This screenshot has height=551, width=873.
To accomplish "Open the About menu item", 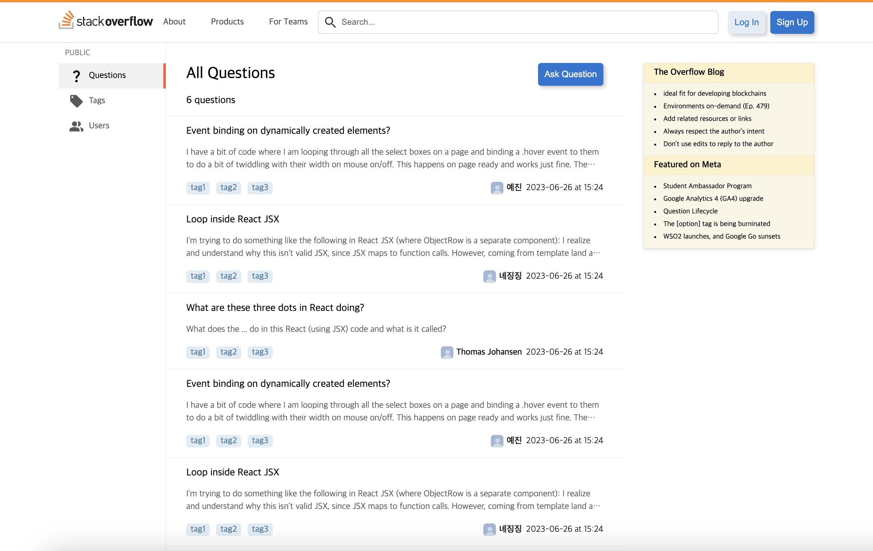I will tap(174, 22).
